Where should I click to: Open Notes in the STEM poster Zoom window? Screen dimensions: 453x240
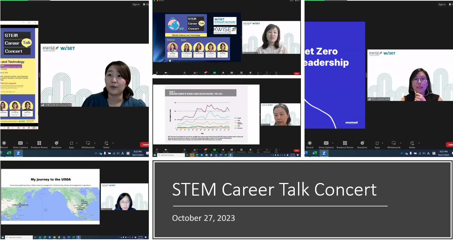tap(106, 144)
